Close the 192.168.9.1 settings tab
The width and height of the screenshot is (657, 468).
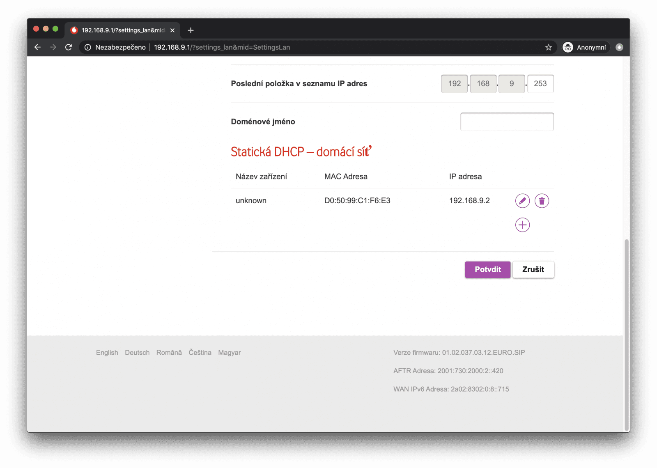pos(172,30)
